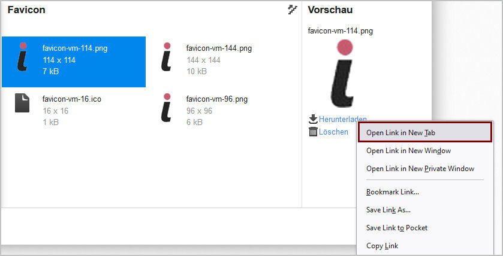
Task: Click the download arrow icon next to Herunterladen
Action: (x=313, y=119)
